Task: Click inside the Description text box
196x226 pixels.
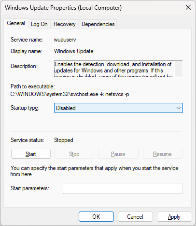Action: (114, 69)
